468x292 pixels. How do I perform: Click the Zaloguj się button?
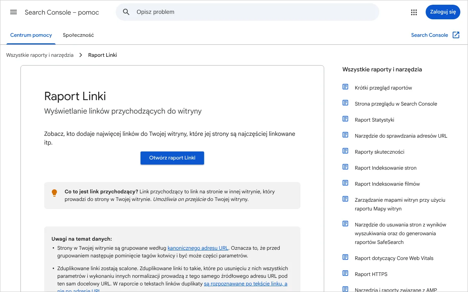pos(443,12)
